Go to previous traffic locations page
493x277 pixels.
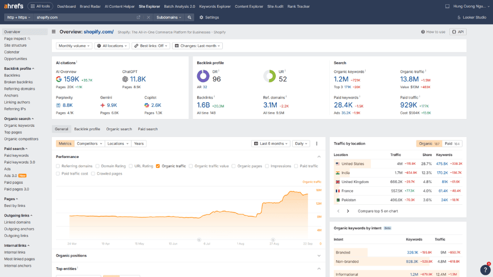click(338, 211)
